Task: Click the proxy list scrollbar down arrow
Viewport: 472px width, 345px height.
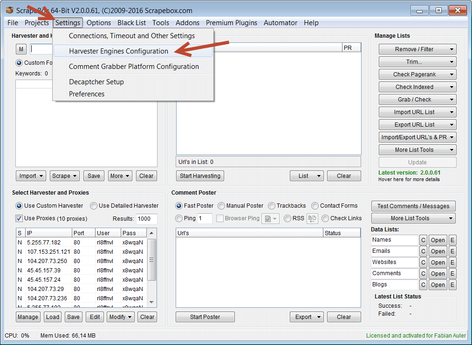Action: (152, 302)
